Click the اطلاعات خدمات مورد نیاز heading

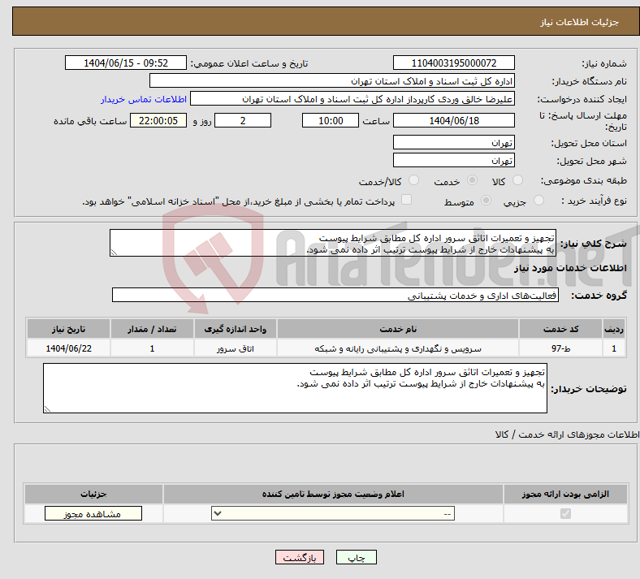(x=570, y=268)
